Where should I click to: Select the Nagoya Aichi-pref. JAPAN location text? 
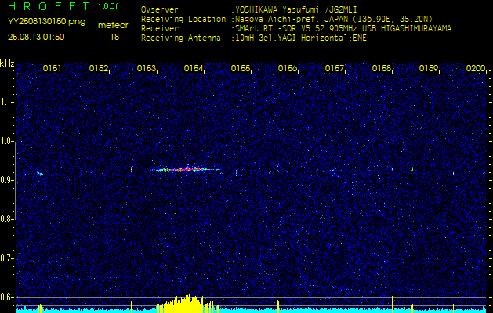click(334, 20)
